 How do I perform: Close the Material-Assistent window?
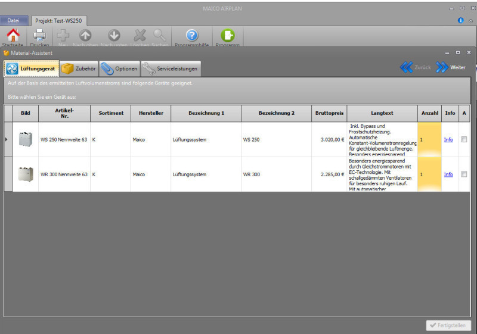pos(469,52)
